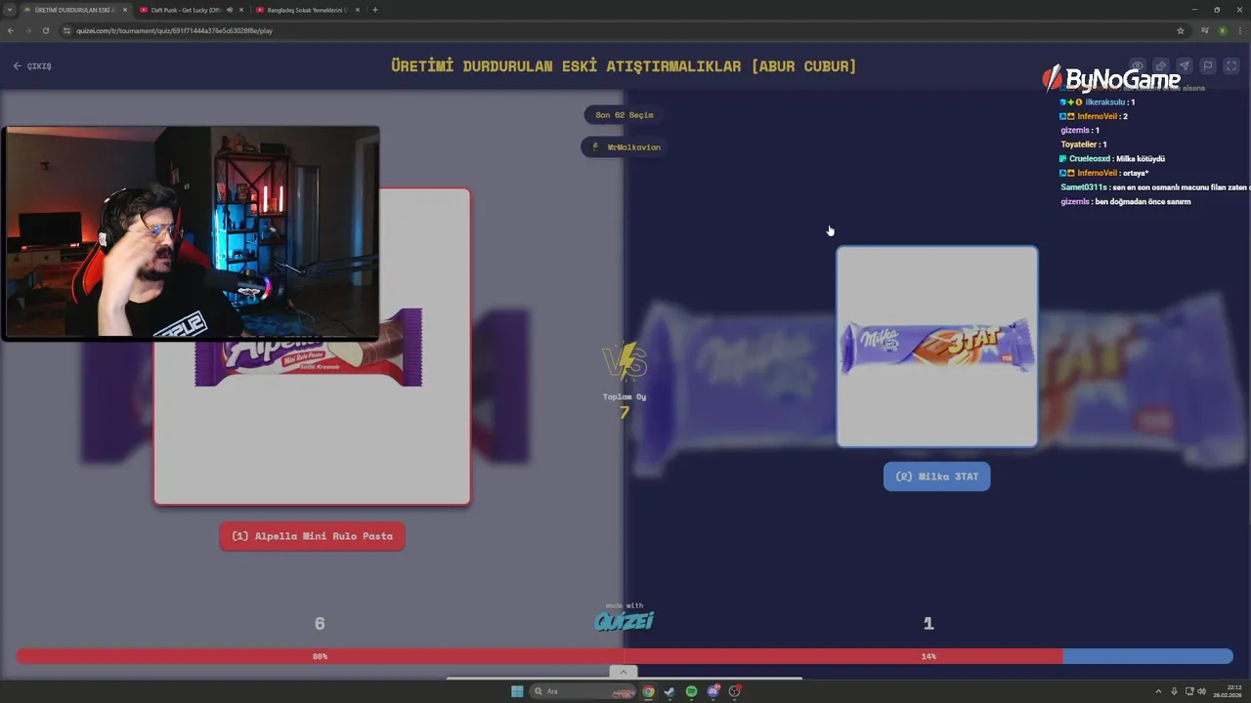The height and width of the screenshot is (703, 1251).
Task: Open the green Chrome profile avatar
Action: [1222, 30]
